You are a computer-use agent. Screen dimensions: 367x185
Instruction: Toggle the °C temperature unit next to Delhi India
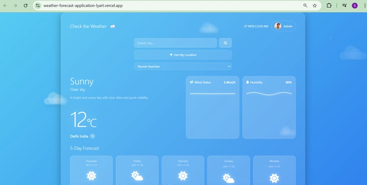pyautogui.click(x=92, y=136)
